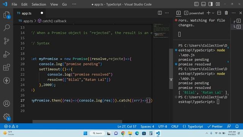Open errors and warnings in status bar
Screen dimensions: 243x137
[11, 126]
